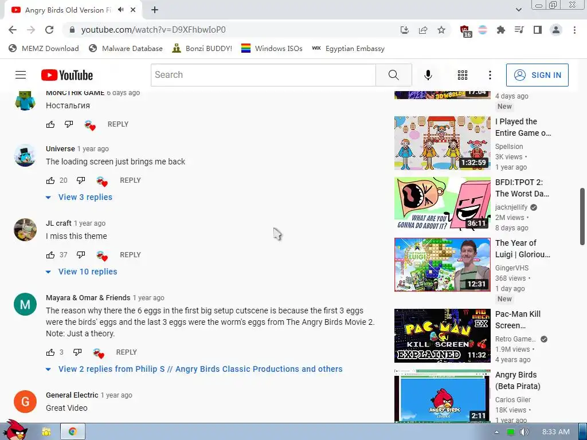
Task: Open Universe's channel name link
Action: coord(60,148)
